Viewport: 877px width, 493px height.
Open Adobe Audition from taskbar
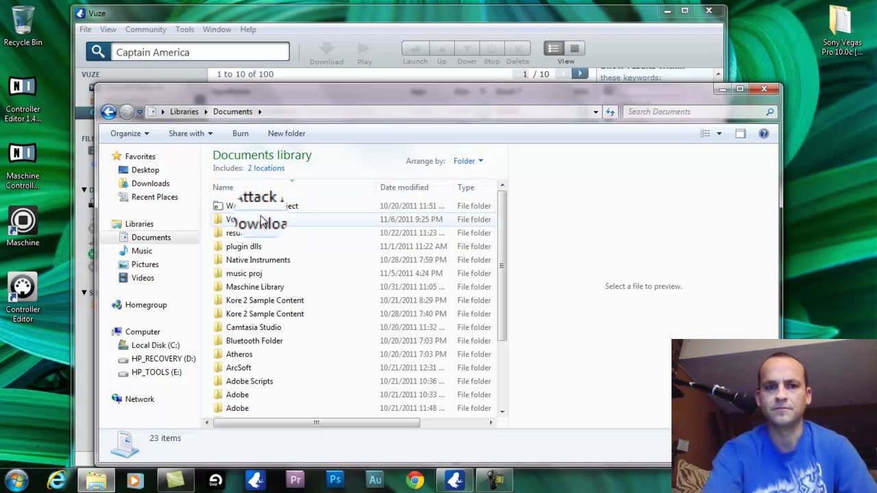[375, 480]
